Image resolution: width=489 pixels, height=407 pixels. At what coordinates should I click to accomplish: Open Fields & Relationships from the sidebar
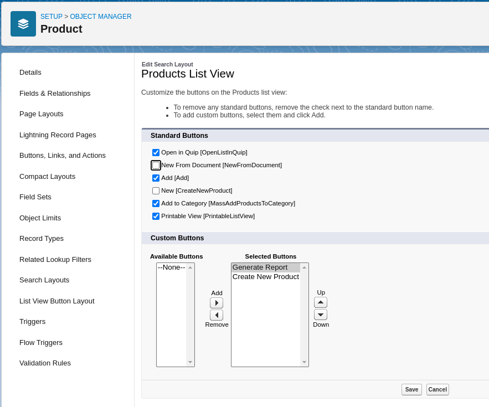[x=55, y=93]
